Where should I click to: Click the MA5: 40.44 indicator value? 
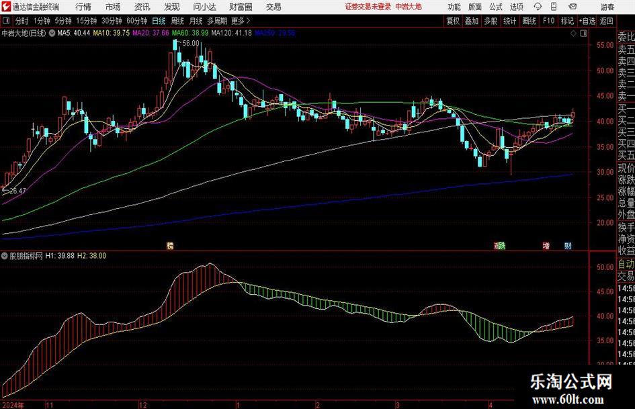(x=73, y=33)
